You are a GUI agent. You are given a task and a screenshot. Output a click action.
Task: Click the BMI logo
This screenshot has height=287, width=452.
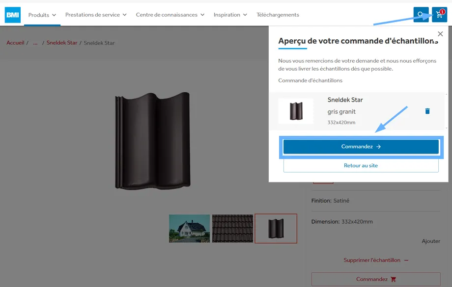[x=13, y=15]
